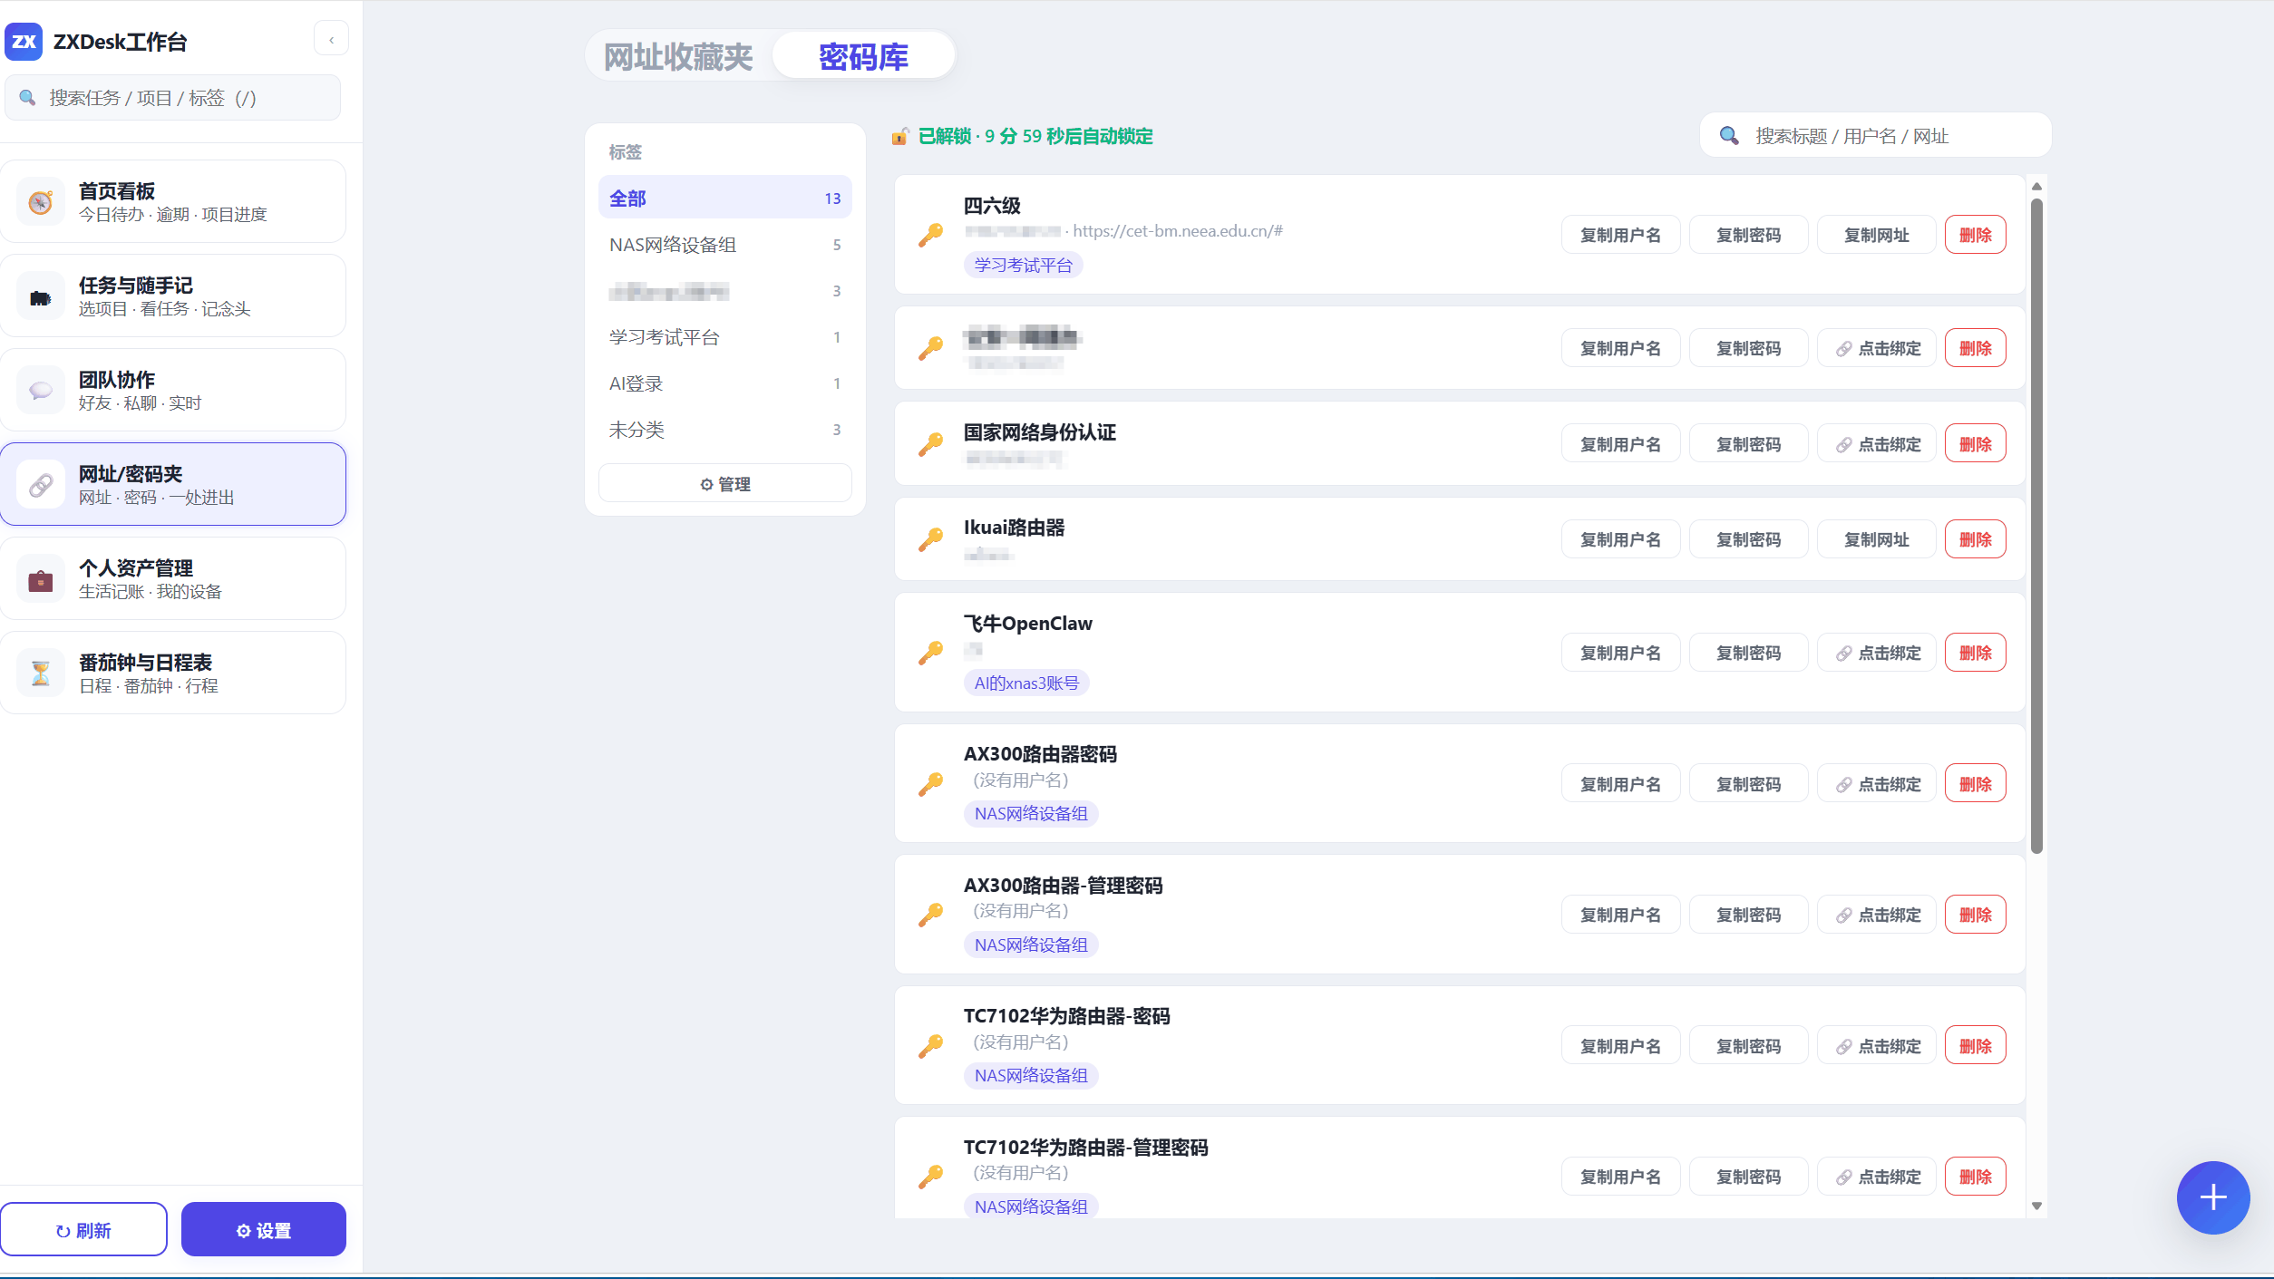Screen dimensions: 2274x1279
Task: Delete the 飞牛OpenClaw entry
Action: tap(1976, 653)
